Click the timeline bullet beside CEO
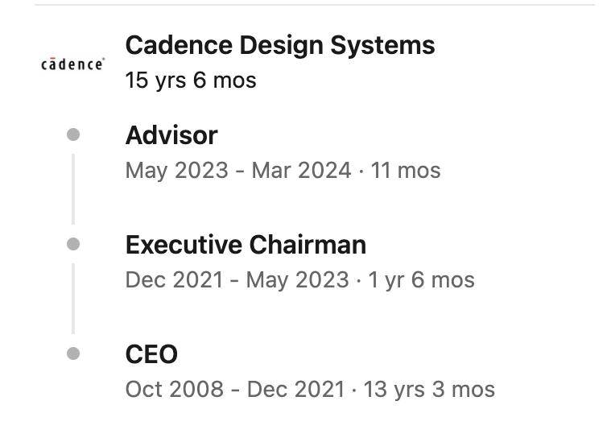The width and height of the screenshot is (607, 438). [73, 353]
